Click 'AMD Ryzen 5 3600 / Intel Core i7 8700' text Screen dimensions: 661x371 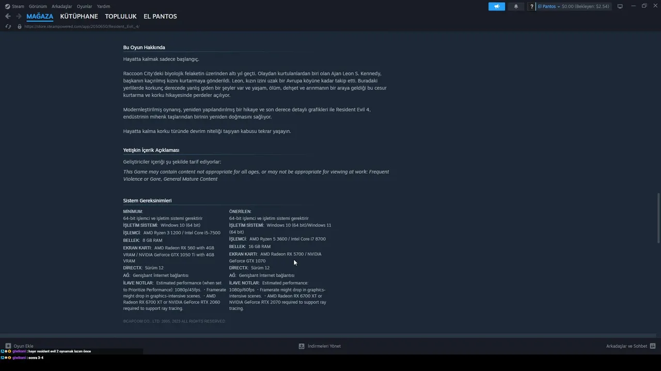(287, 239)
